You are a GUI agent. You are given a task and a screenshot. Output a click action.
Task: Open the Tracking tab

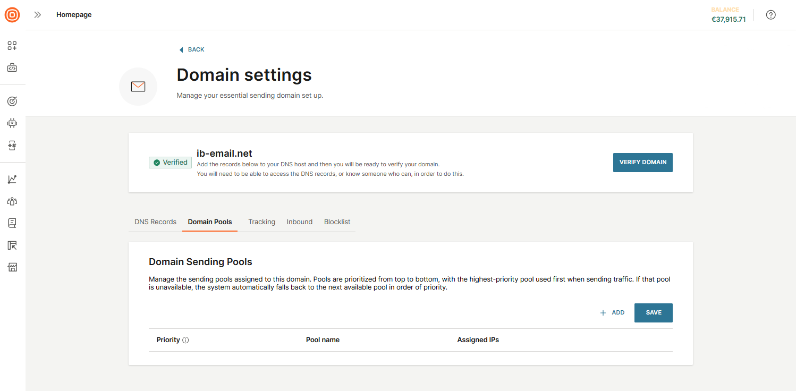[261, 222]
